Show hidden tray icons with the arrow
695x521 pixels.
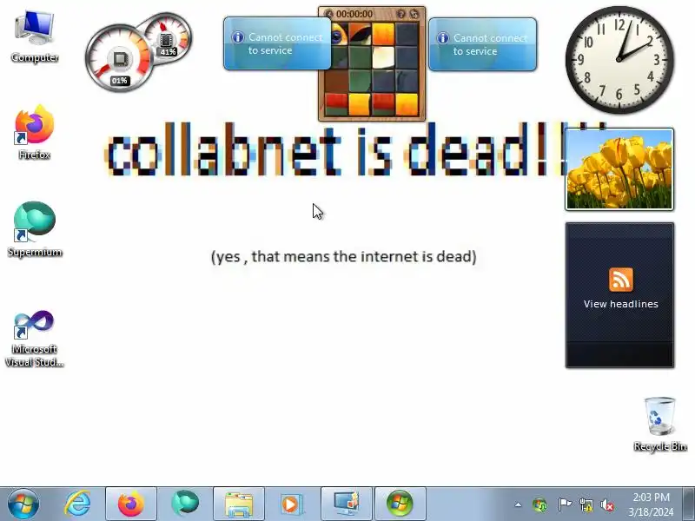pyautogui.click(x=518, y=505)
